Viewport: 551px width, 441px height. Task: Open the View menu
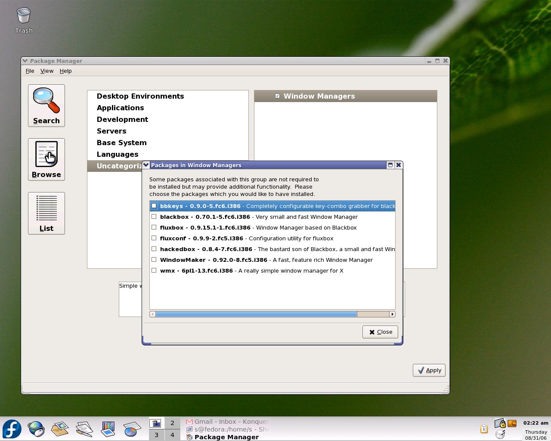point(47,71)
